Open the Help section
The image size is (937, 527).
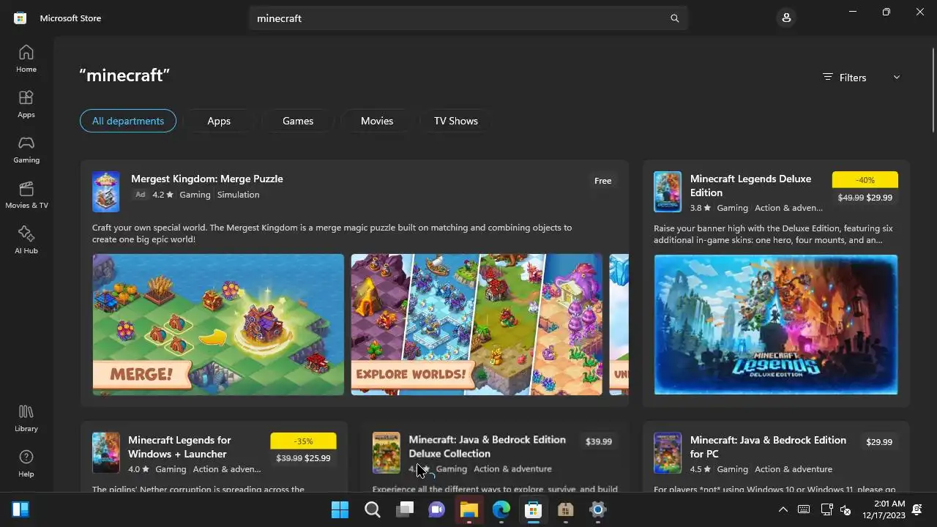[x=26, y=463]
